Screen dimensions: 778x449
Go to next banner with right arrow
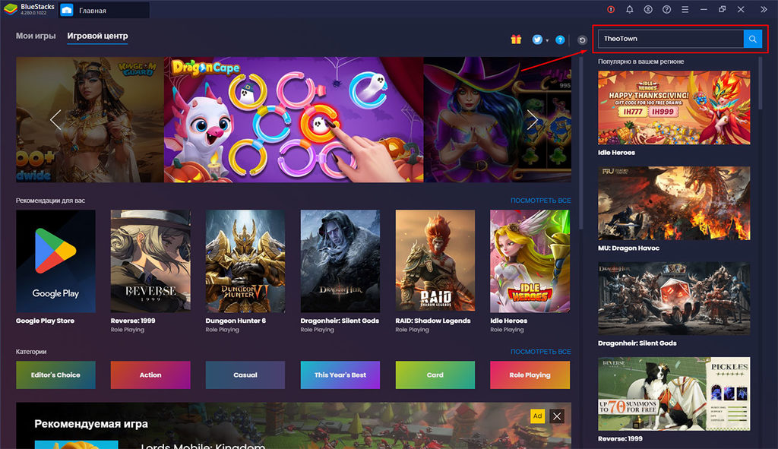click(532, 119)
